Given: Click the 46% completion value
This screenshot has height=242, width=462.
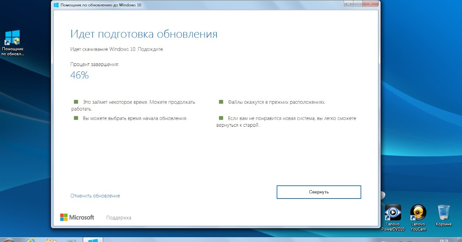Looking at the screenshot, I should 79,75.
